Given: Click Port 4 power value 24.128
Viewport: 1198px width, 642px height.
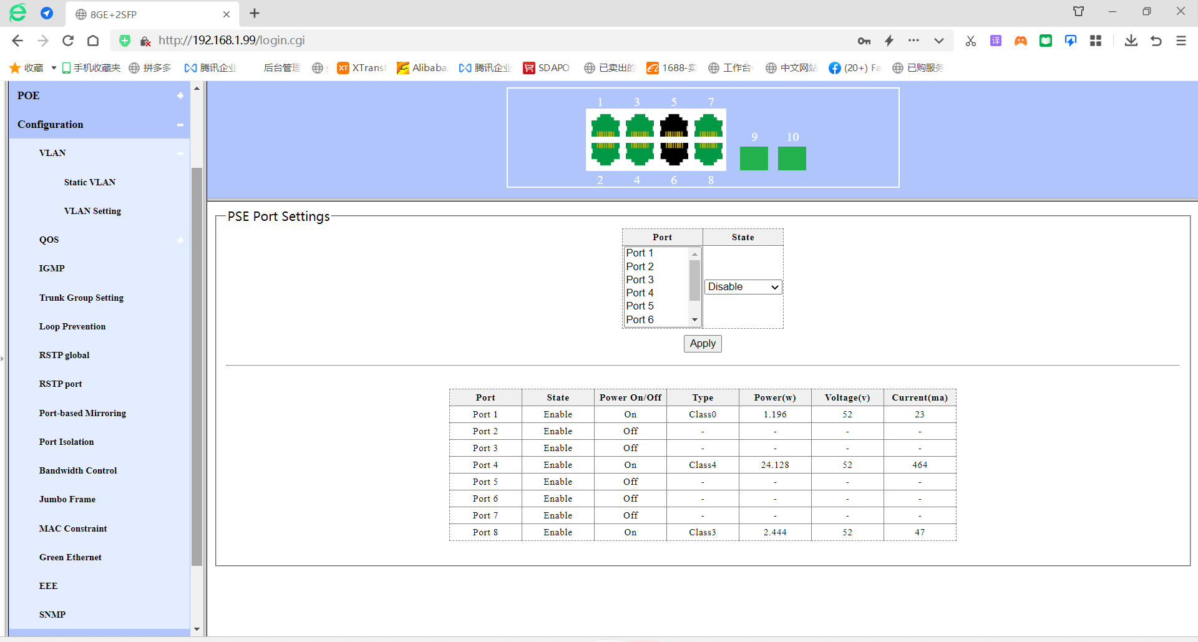Looking at the screenshot, I should pyautogui.click(x=775, y=465).
